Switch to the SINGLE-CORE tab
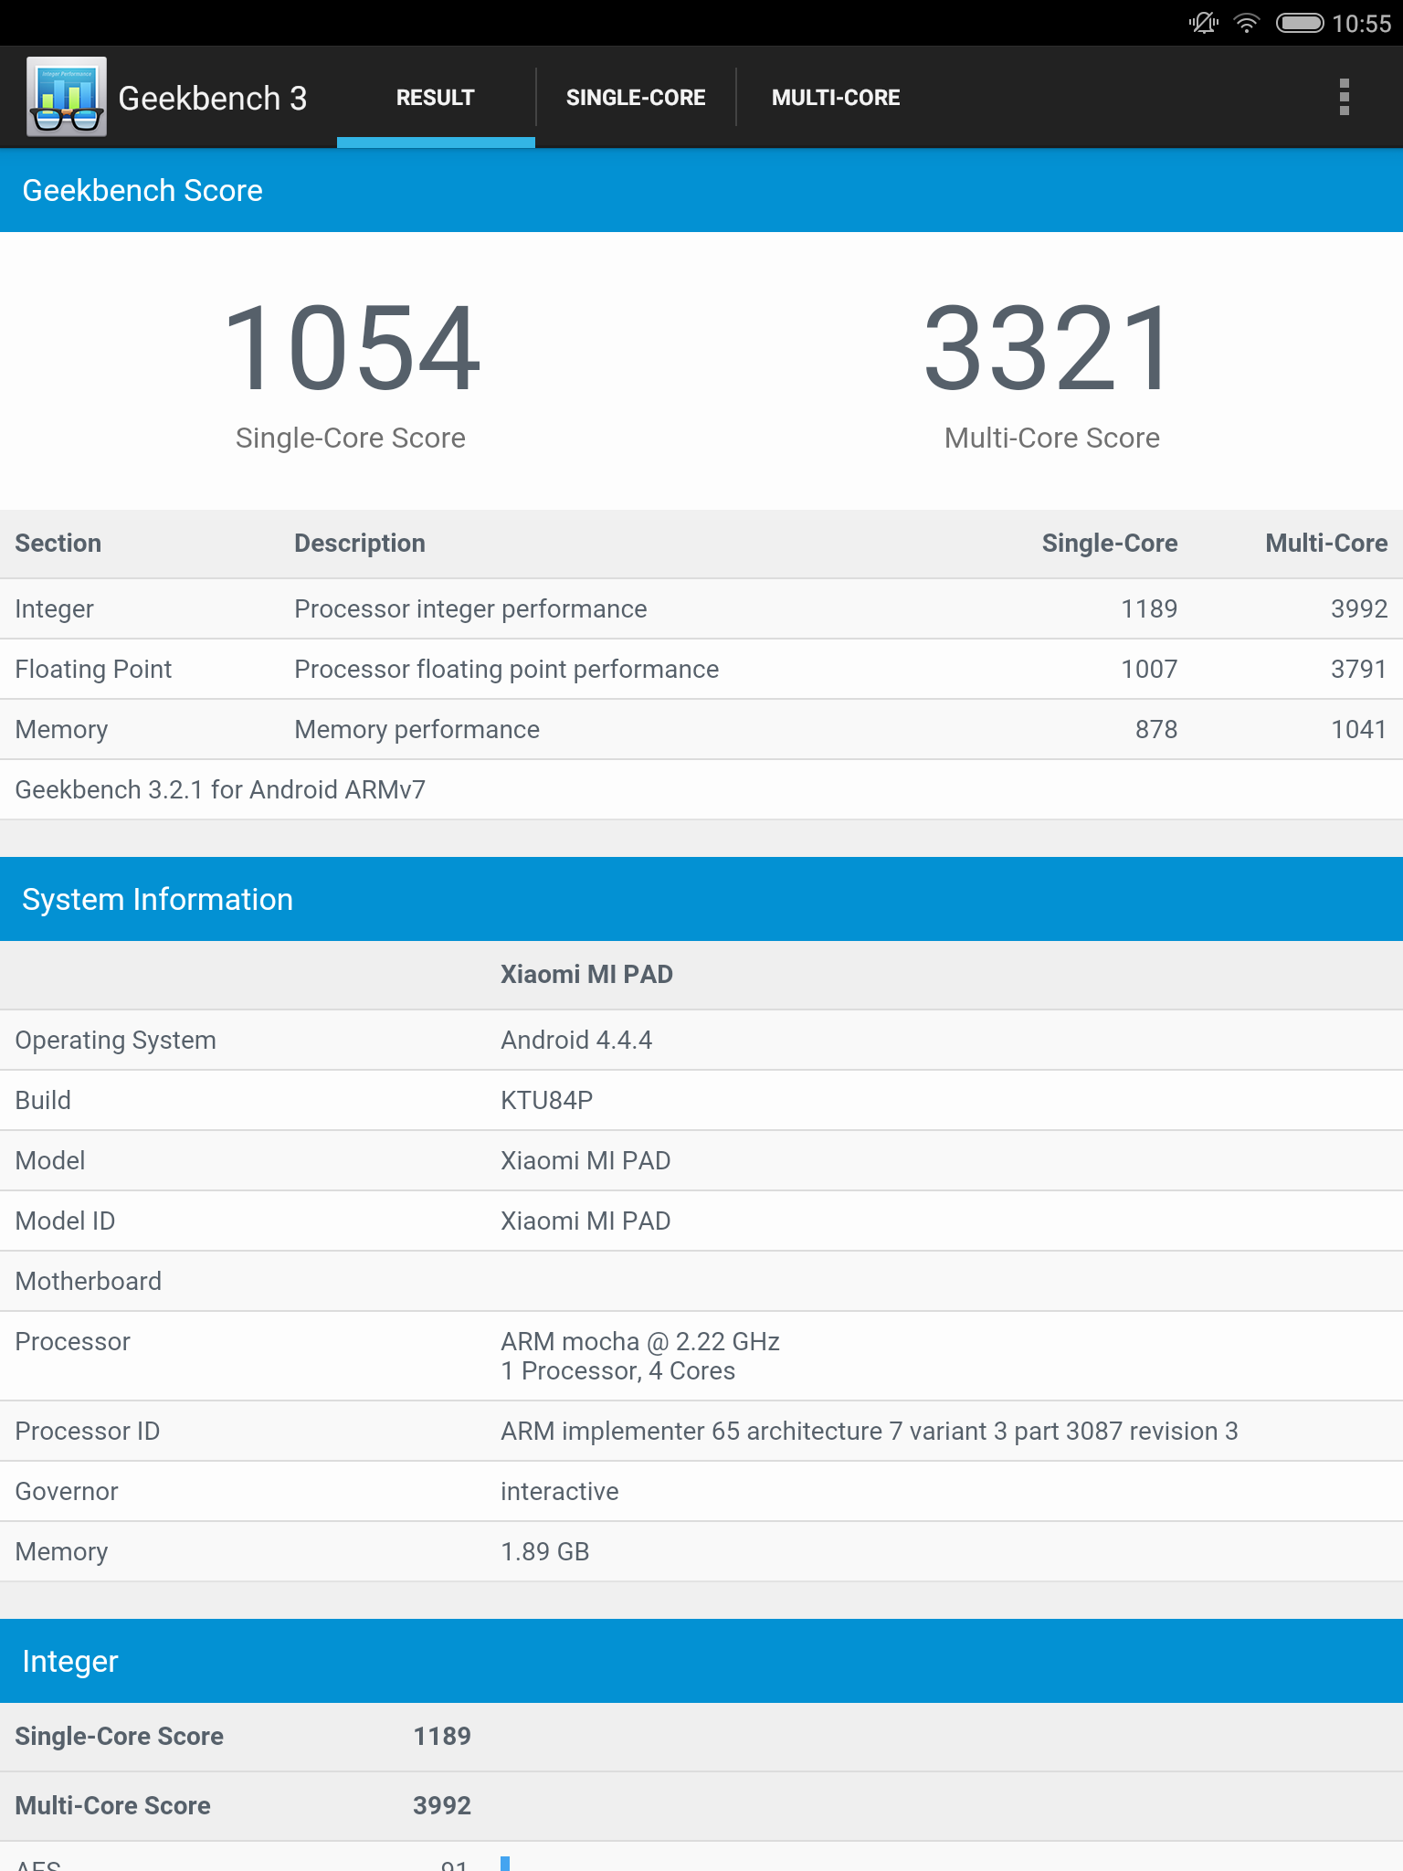 click(x=636, y=98)
